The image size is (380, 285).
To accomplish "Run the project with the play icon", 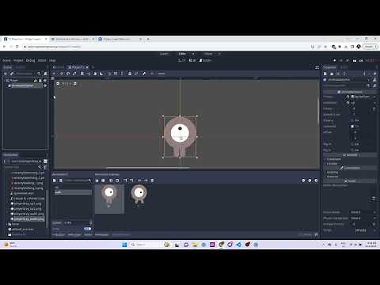I will (334, 60).
